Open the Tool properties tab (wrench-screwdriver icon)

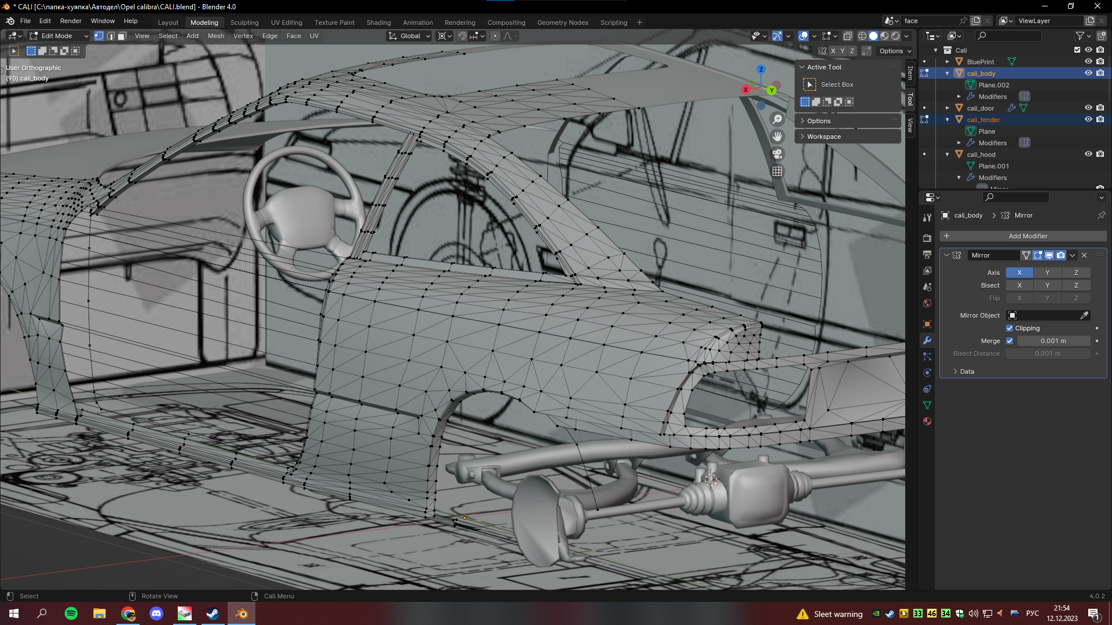927,218
